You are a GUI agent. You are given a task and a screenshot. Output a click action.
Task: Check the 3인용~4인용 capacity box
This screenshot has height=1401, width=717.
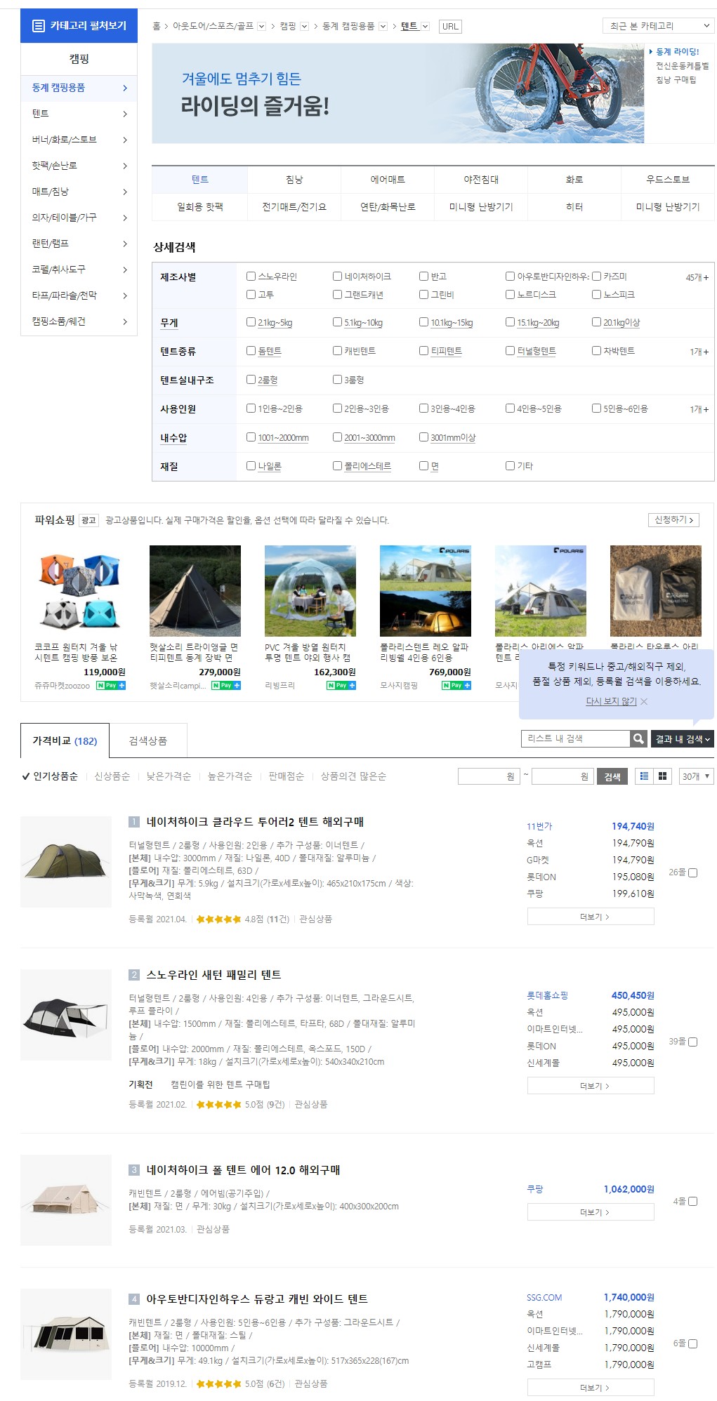pyautogui.click(x=423, y=408)
